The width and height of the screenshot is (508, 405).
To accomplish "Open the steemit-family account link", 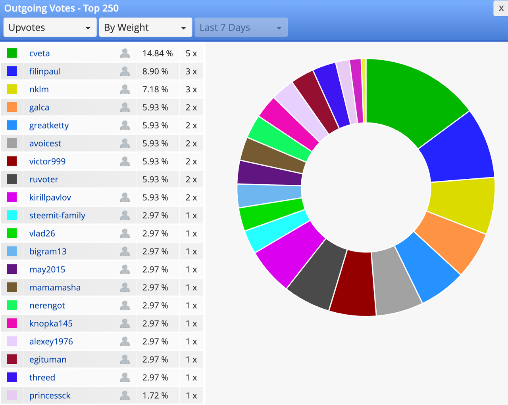I will 57,216.
